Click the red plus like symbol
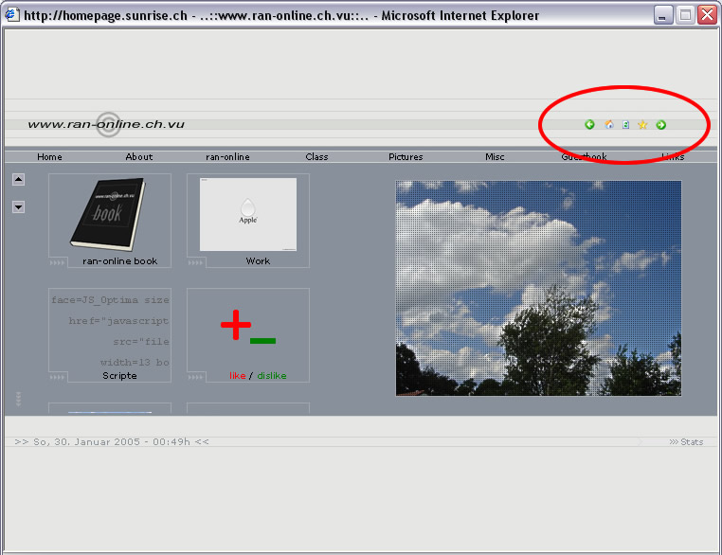The image size is (722, 555). (x=234, y=326)
